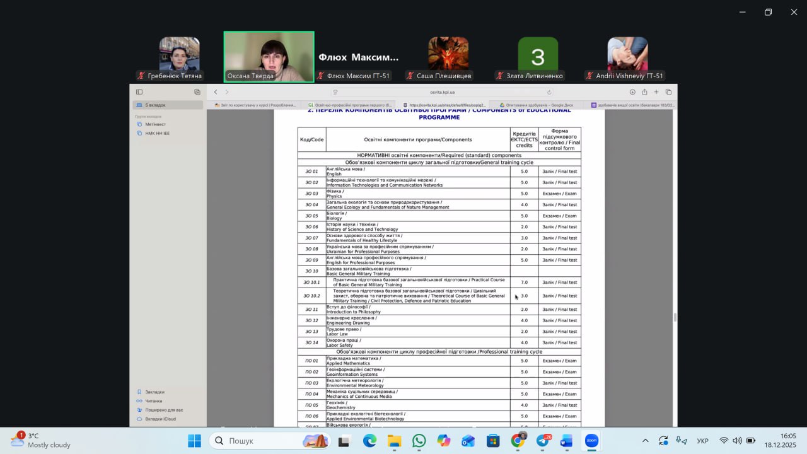Switch to the Освітньо-професійні програми tab
This screenshot has width=807, height=454.
tap(349, 105)
